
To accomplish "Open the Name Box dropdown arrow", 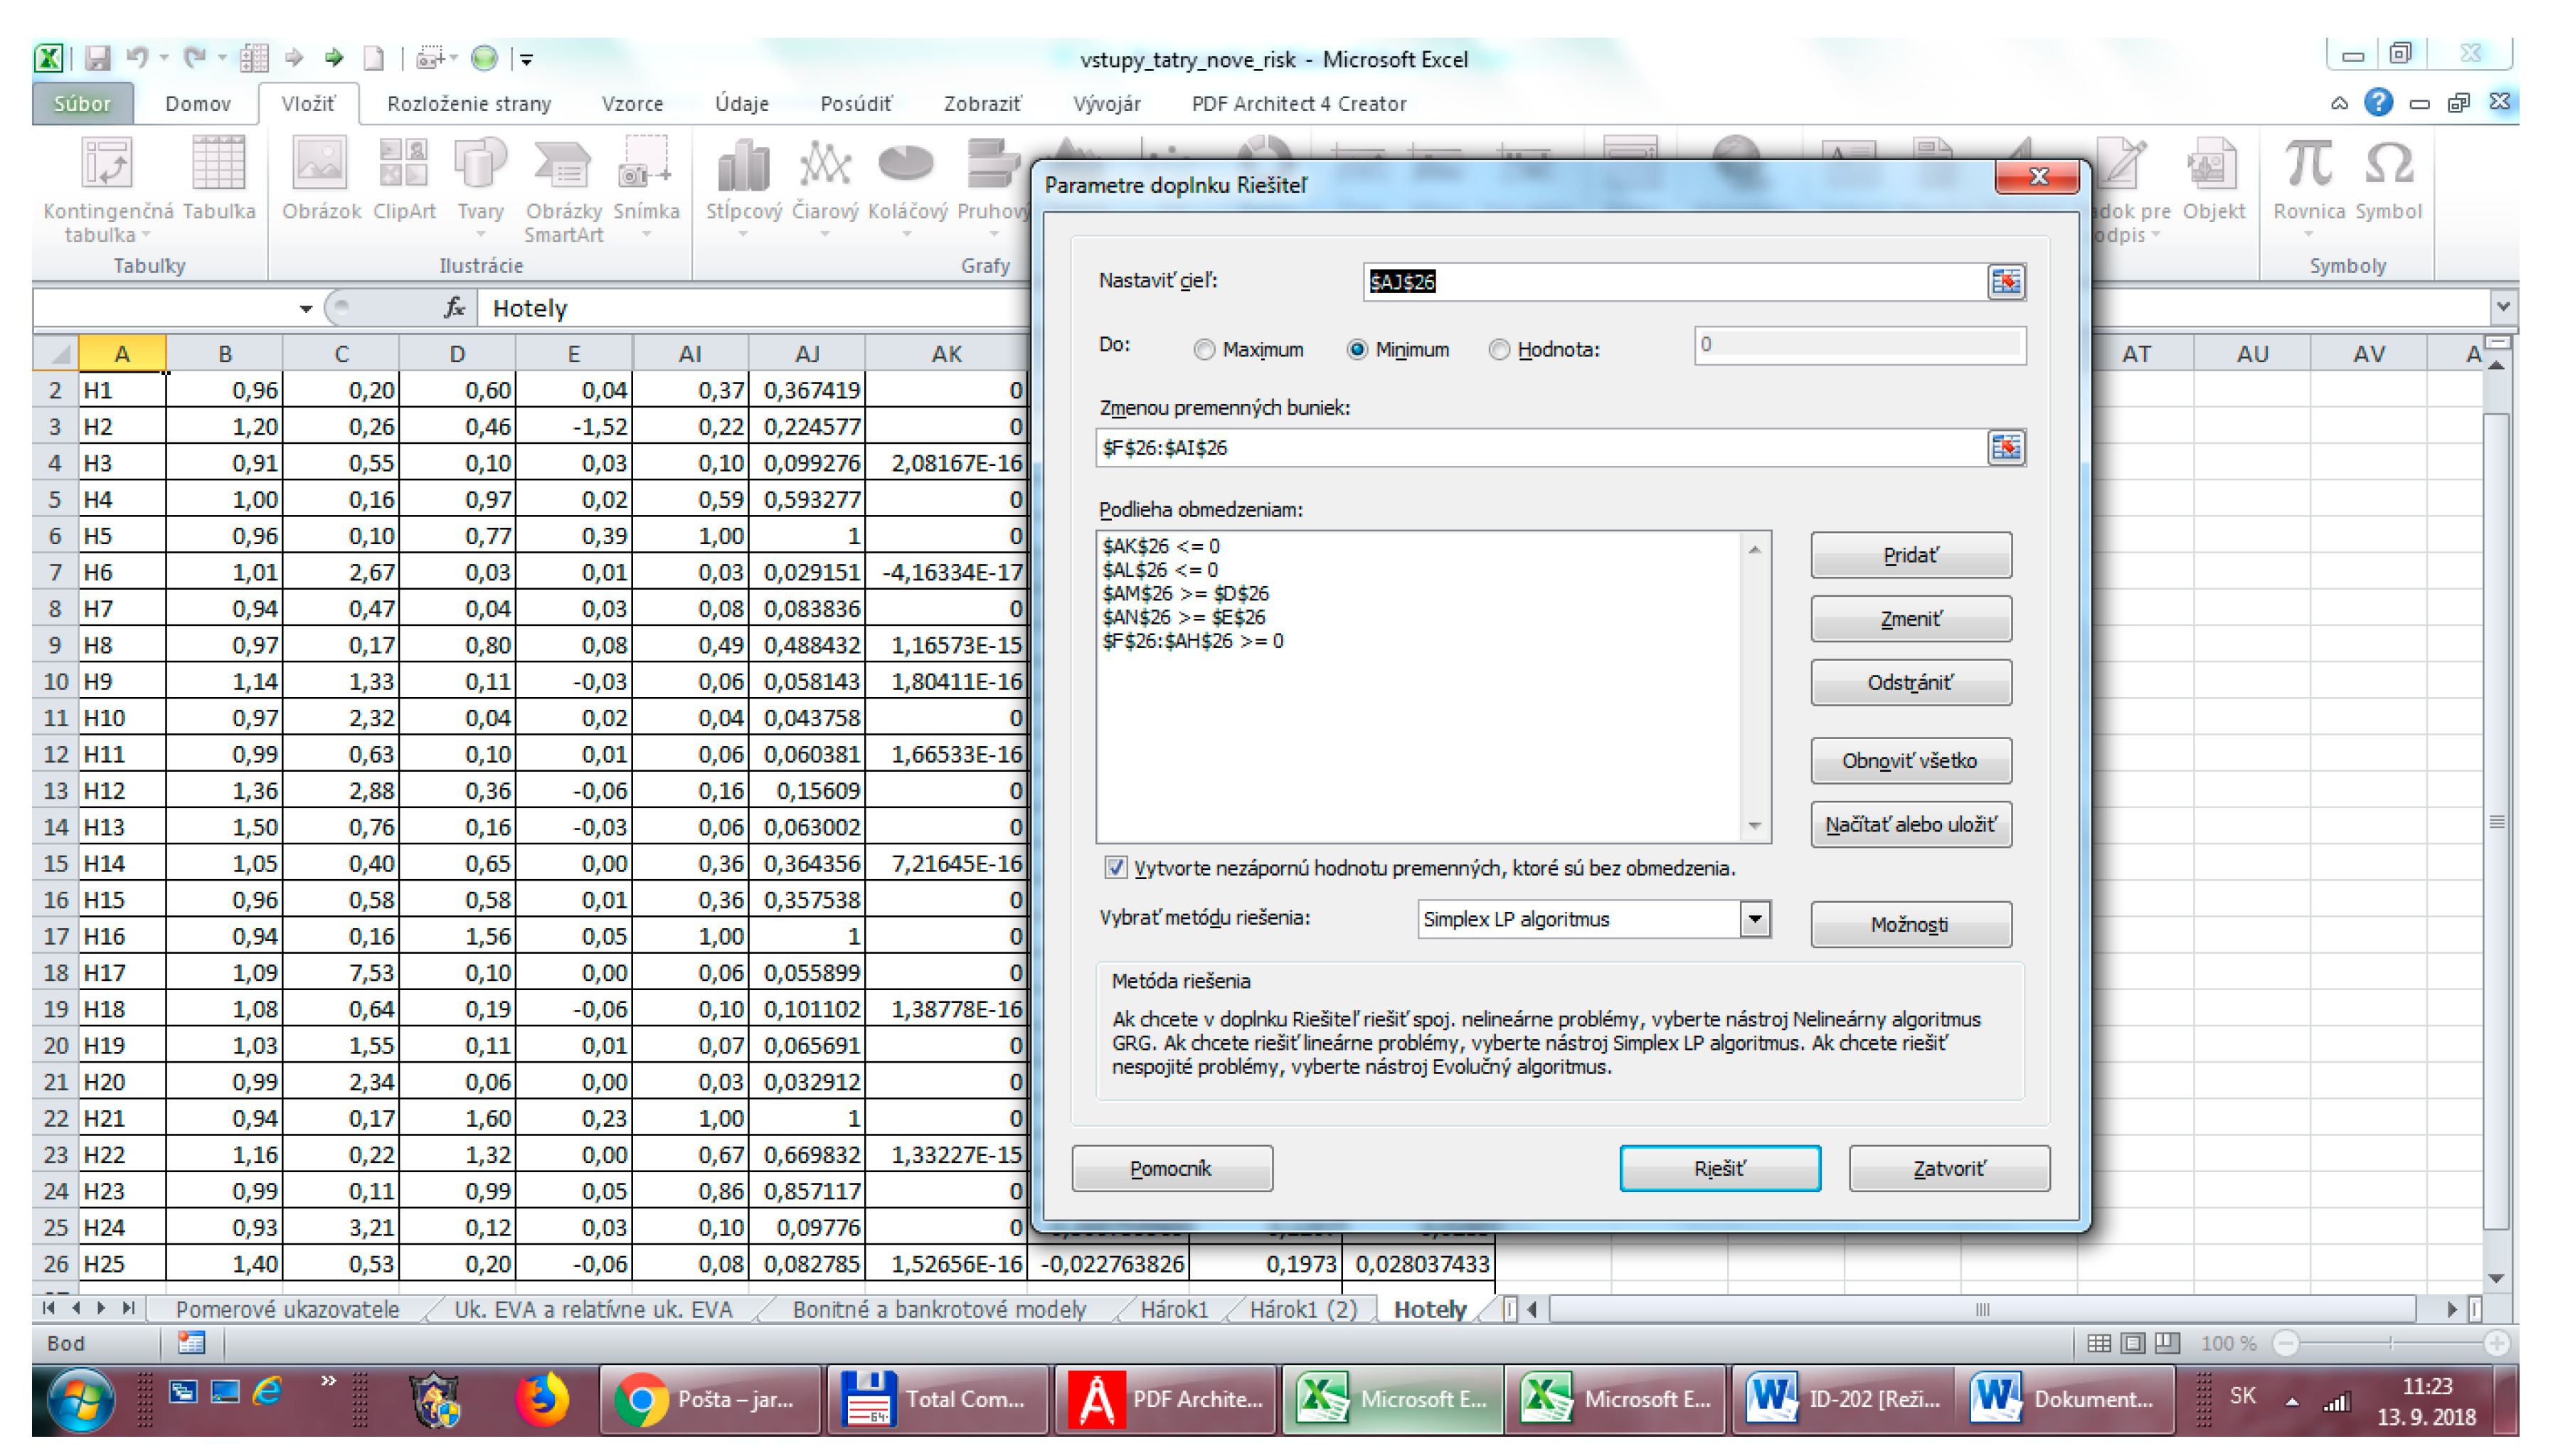I will [306, 309].
